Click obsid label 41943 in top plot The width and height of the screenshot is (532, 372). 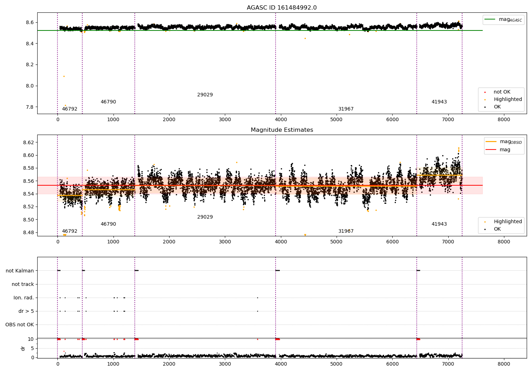439,102
